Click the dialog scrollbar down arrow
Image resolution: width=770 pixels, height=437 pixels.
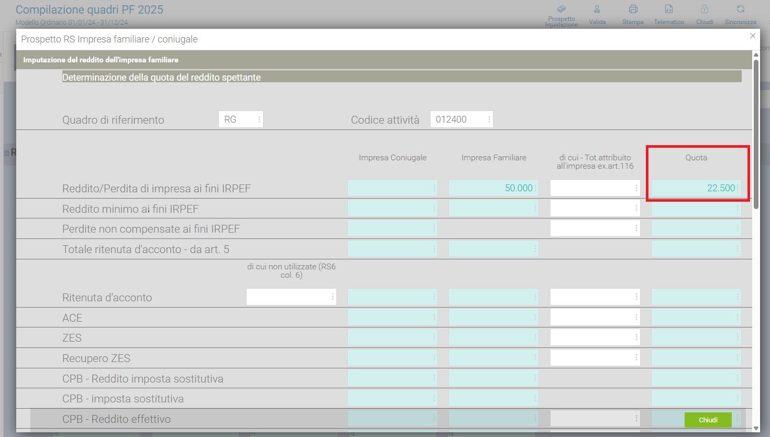[x=756, y=428]
